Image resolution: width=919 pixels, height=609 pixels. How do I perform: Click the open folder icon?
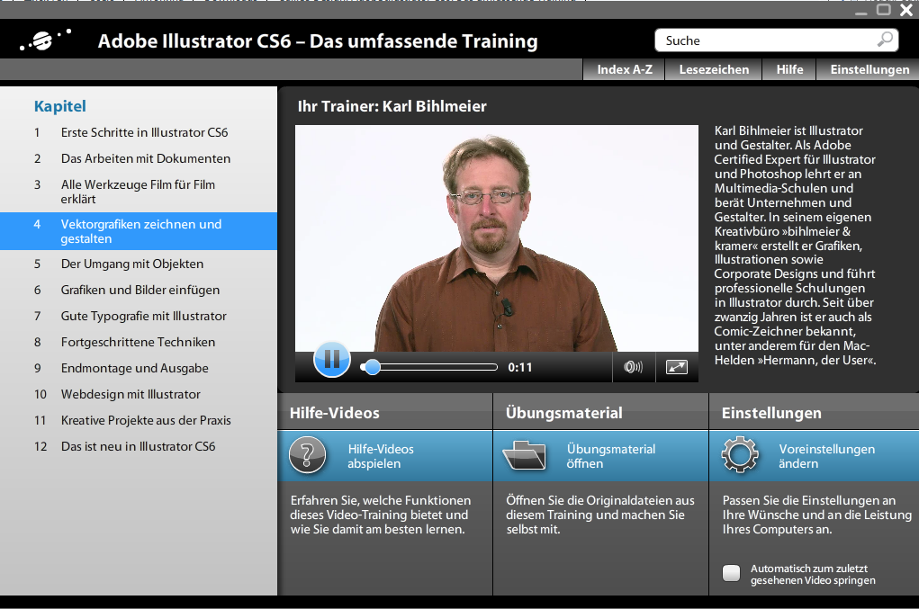click(524, 455)
